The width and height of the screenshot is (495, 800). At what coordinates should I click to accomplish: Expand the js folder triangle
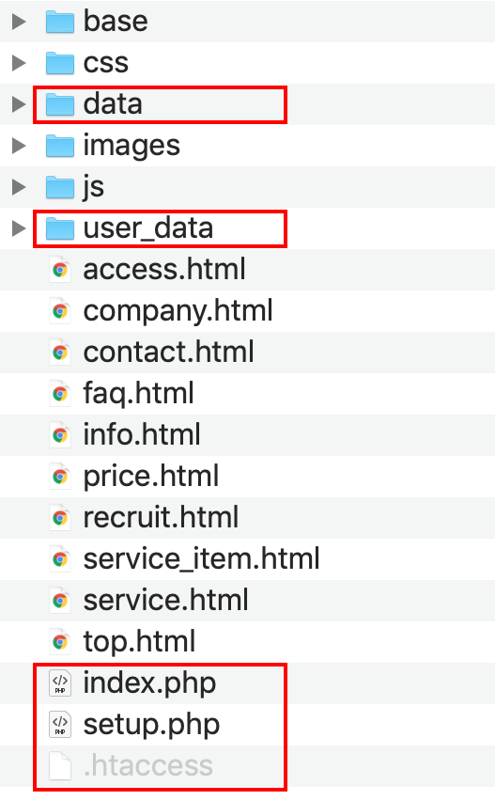coord(19,187)
